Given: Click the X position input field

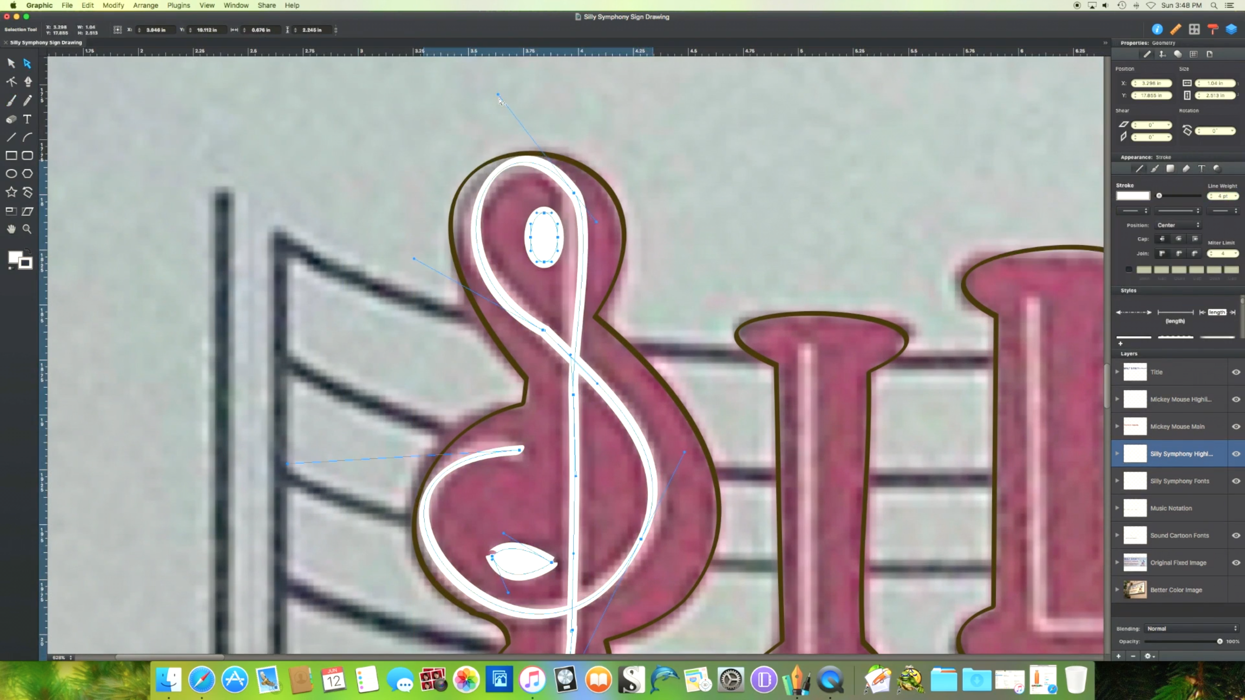Looking at the screenshot, I should 1151,83.
